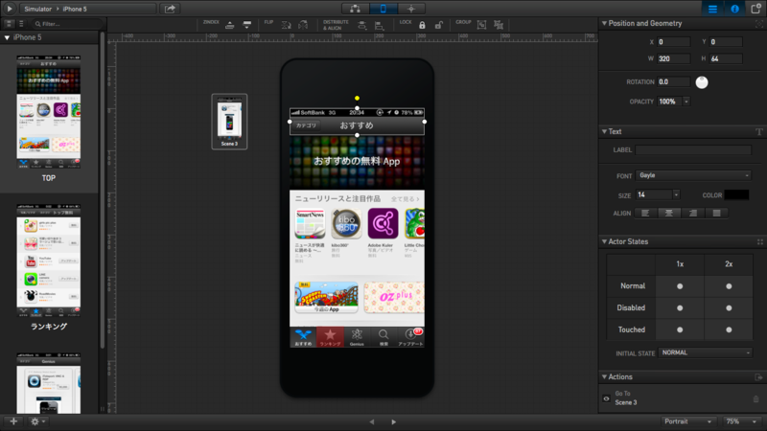Go to the next scene arrow
This screenshot has height=431, width=767.
394,421
